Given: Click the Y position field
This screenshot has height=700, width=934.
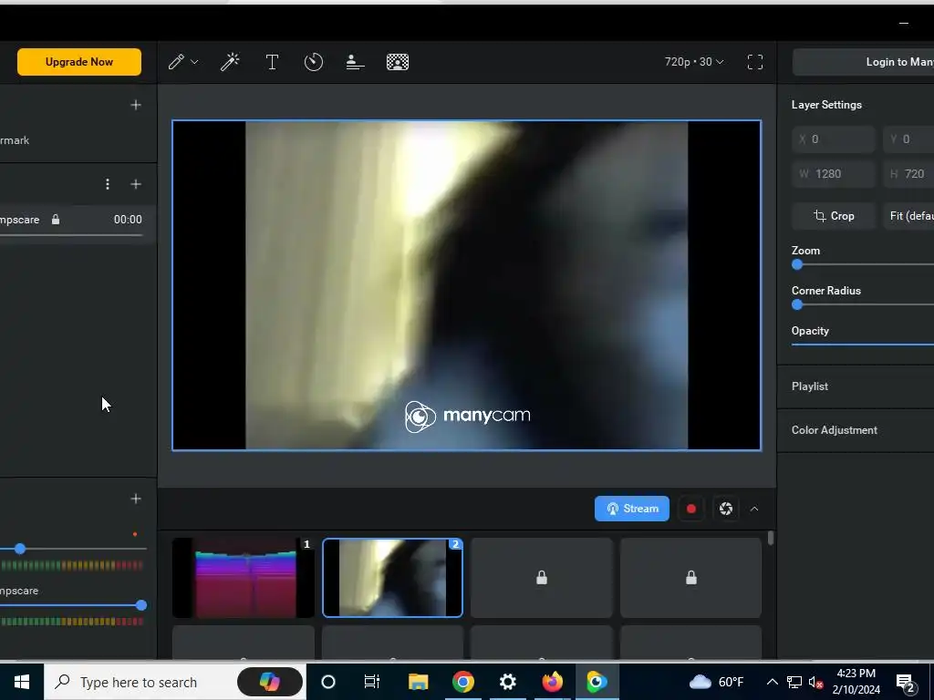Looking at the screenshot, I should [908, 139].
